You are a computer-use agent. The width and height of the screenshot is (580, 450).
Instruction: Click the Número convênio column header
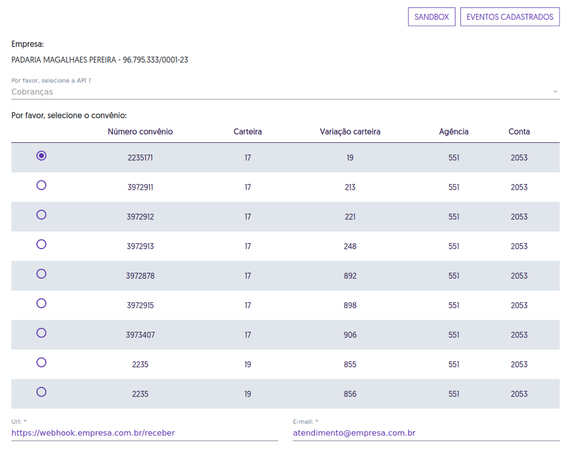click(x=140, y=132)
